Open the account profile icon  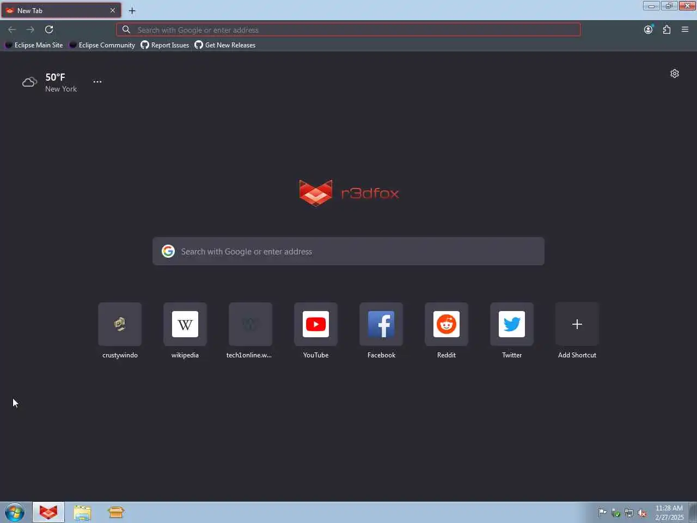click(x=648, y=29)
